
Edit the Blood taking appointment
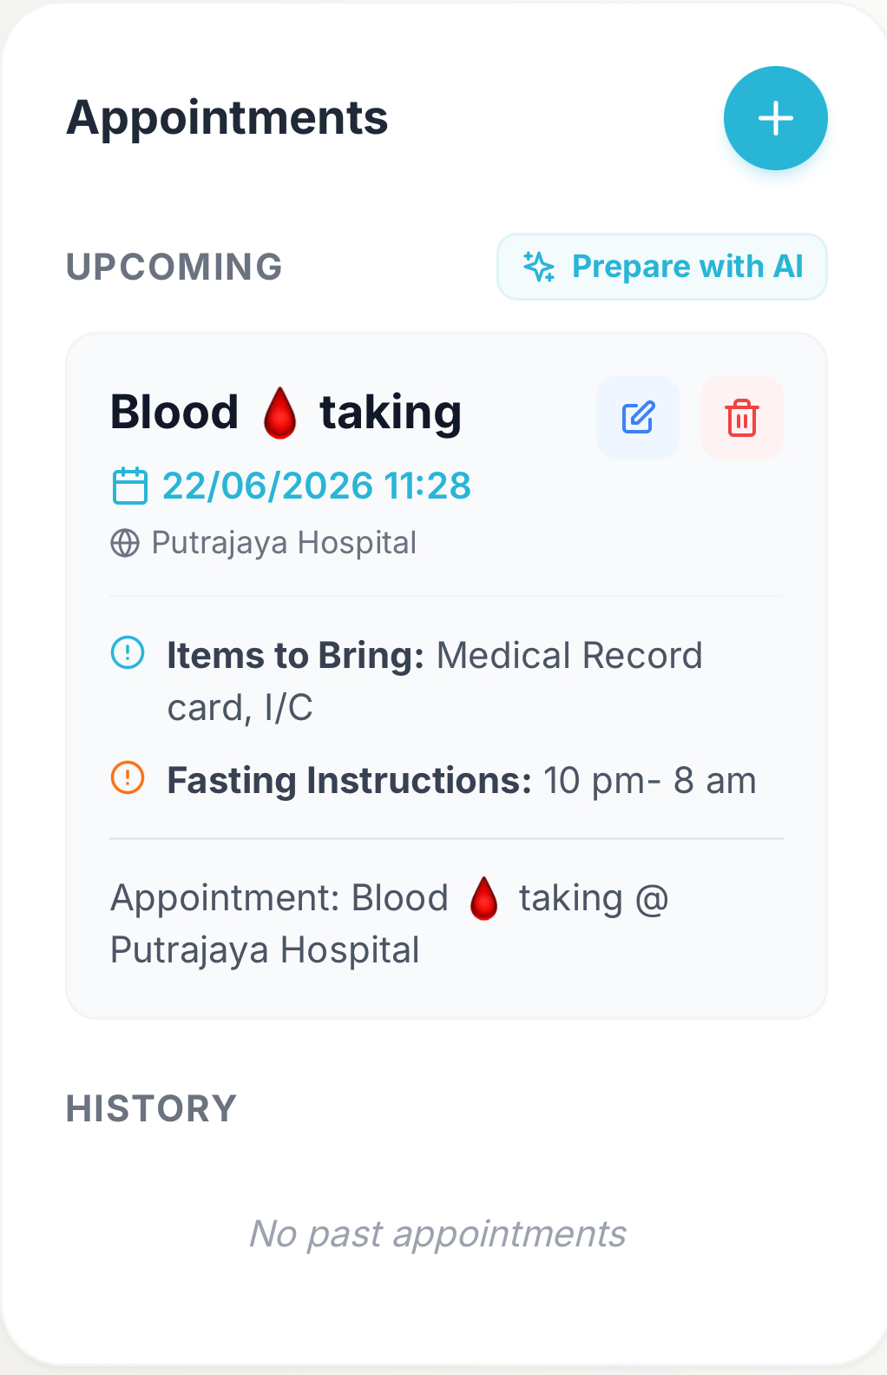(638, 418)
